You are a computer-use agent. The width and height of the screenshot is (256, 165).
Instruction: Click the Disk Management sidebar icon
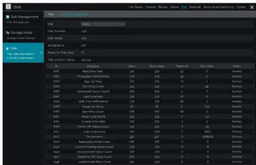pyautogui.click(x=7, y=17)
